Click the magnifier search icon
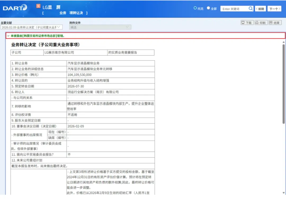The height and width of the screenshot is (208, 286). click(x=251, y=8)
